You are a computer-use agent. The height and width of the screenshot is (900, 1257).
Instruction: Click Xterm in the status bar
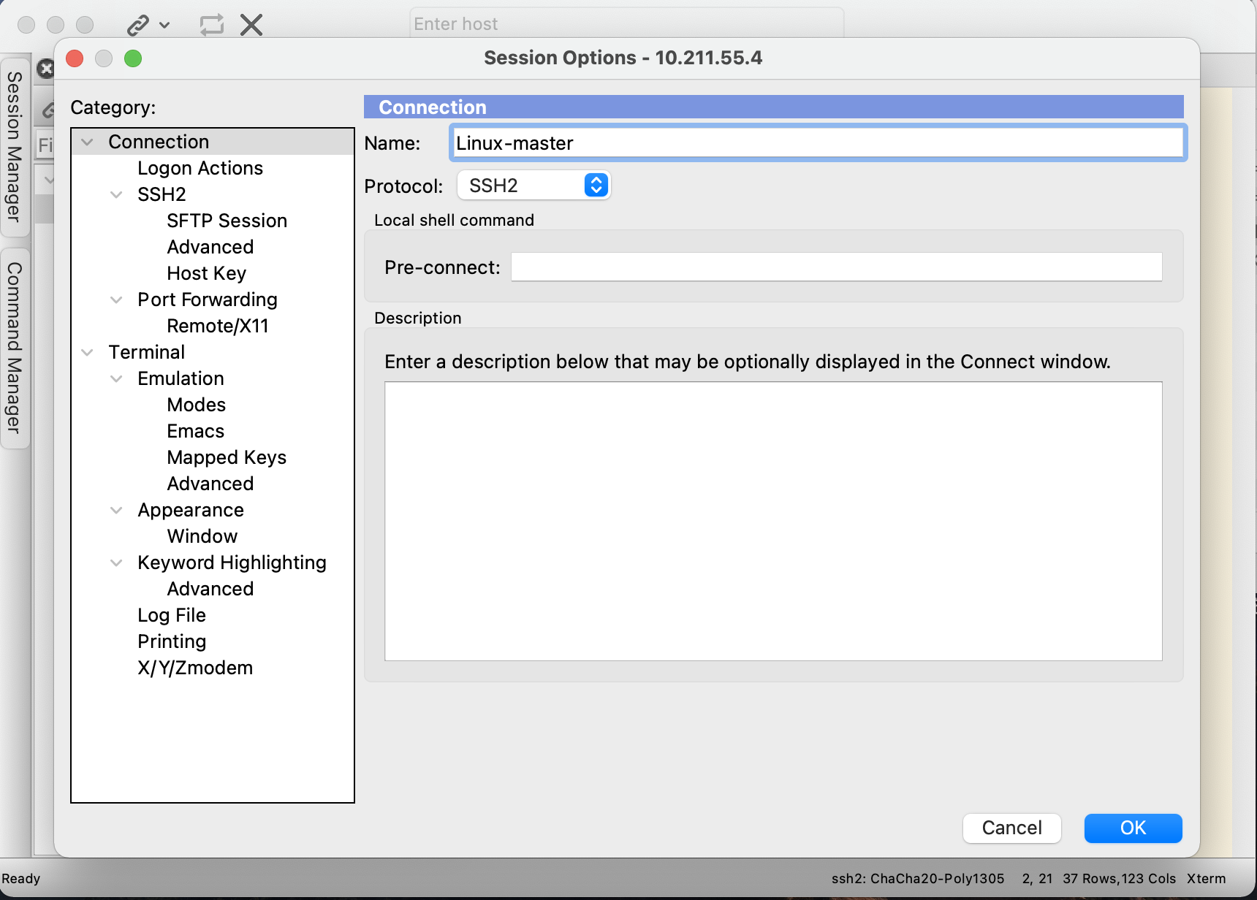pos(1206,879)
